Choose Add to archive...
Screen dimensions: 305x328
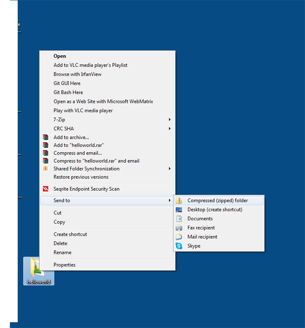pyautogui.click(x=108, y=137)
